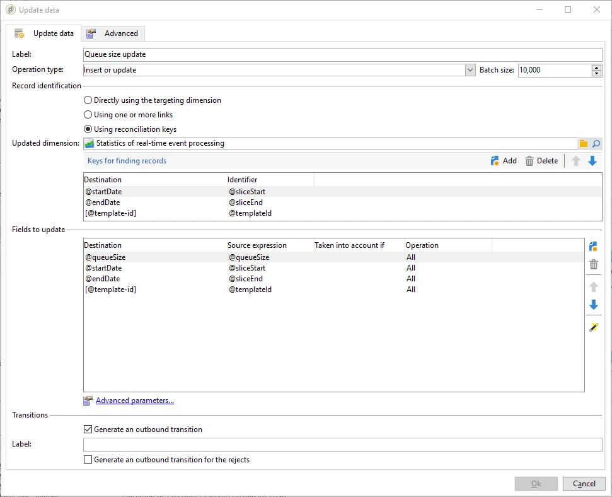
Task: Maximize the Update data window
Action: click(x=568, y=9)
